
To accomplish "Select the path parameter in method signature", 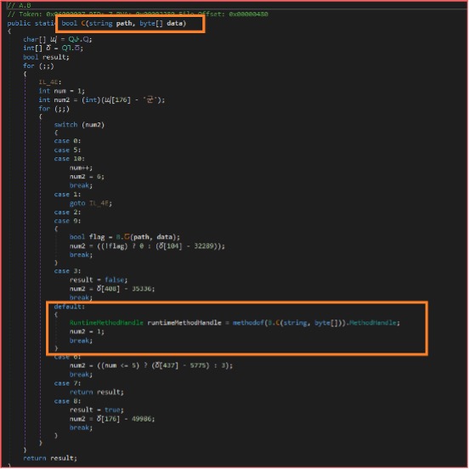I will [x=124, y=23].
